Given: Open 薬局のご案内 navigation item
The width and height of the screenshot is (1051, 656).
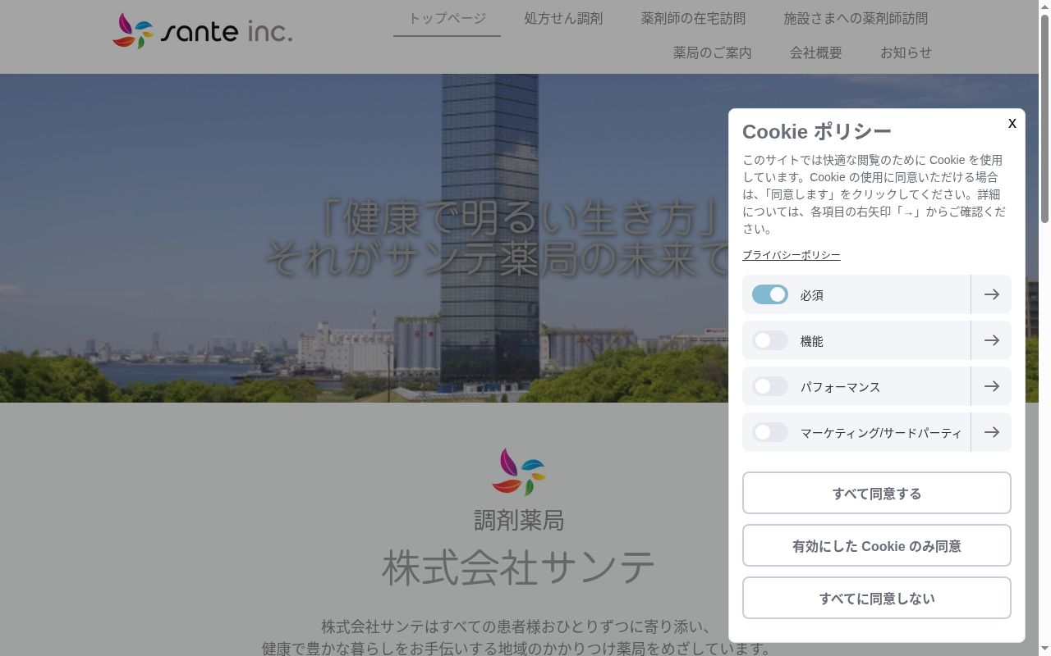Looking at the screenshot, I should pyautogui.click(x=713, y=52).
